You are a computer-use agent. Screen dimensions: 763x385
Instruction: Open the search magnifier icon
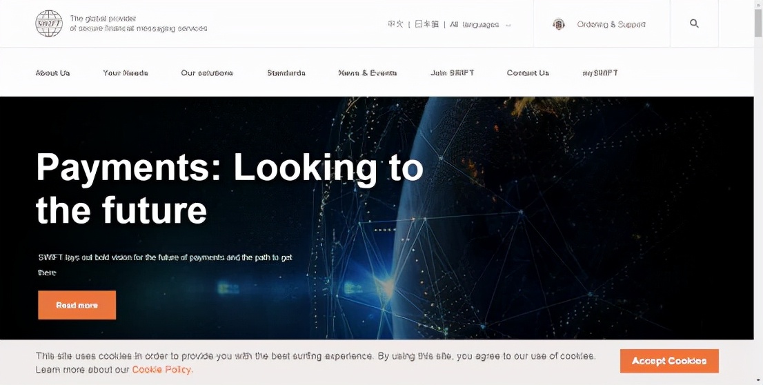point(695,23)
